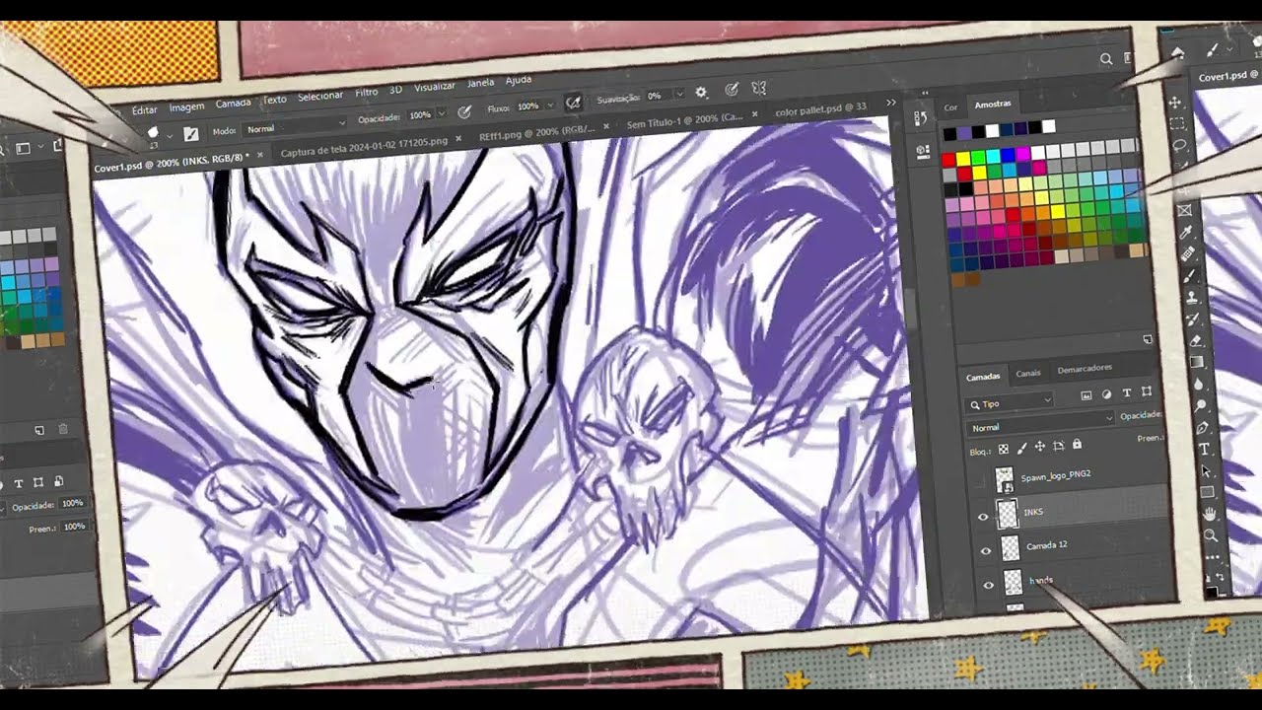1262x710 pixels.
Task: Select the Pen tool
Action: tap(1202, 427)
